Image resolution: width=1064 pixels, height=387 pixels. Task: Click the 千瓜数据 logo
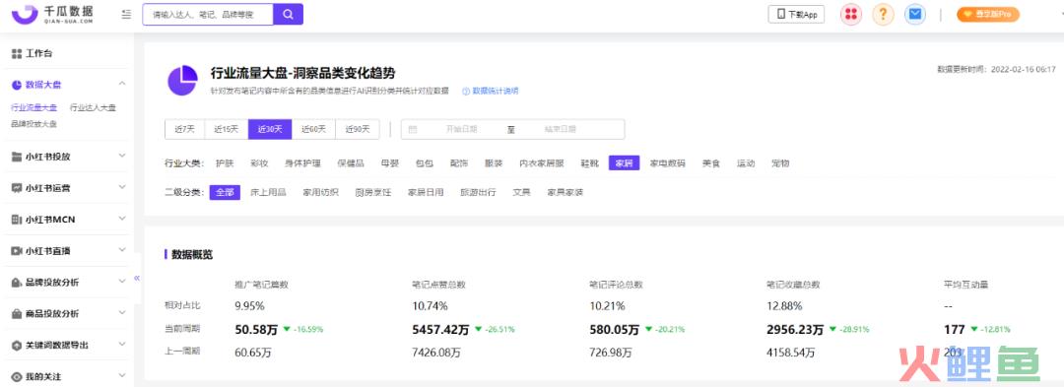click(x=53, y=14)
